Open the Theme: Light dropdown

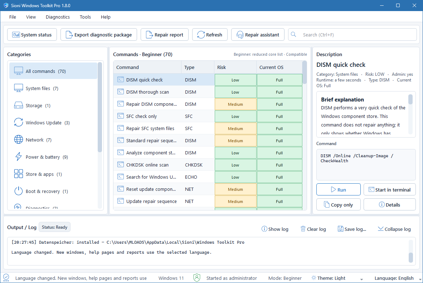point(337,278)
